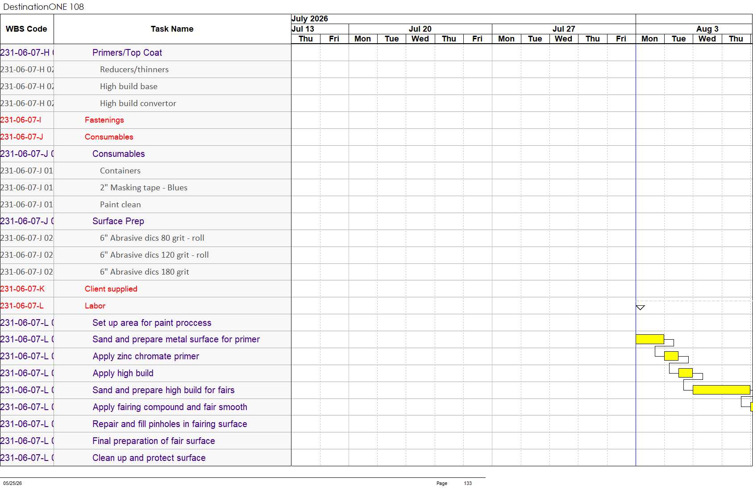
Task: Click Final preparation of fair surface
Action: (154, 441)
